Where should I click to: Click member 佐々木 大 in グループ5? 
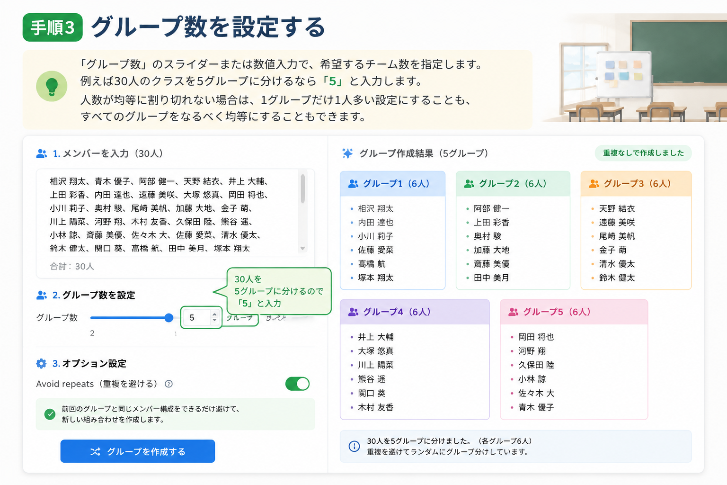[536, 393]
